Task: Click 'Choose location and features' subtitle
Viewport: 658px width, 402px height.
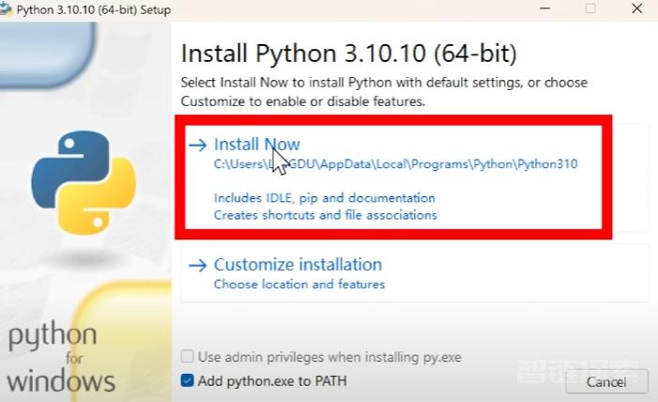Action: (299, 285)
